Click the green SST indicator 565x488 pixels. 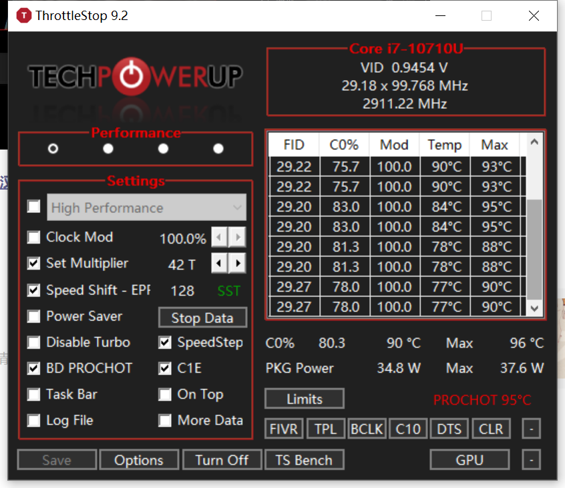tap(229, 291)
